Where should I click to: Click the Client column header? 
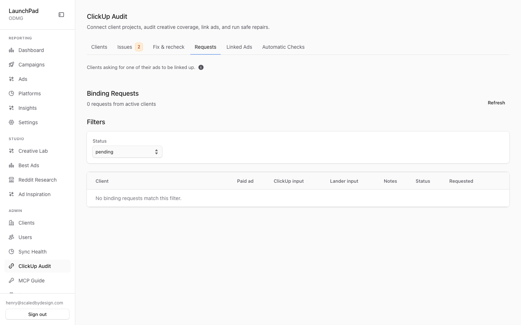102,181
